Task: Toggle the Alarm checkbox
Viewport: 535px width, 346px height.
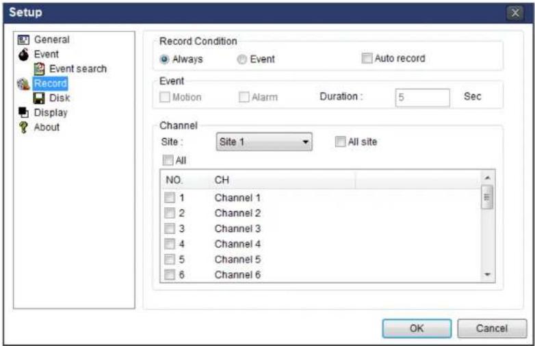Action: point(244,97)
